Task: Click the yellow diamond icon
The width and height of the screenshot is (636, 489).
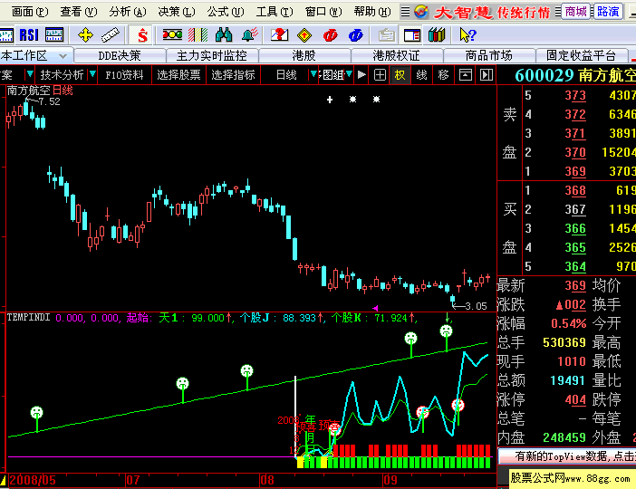Action: 304,35
